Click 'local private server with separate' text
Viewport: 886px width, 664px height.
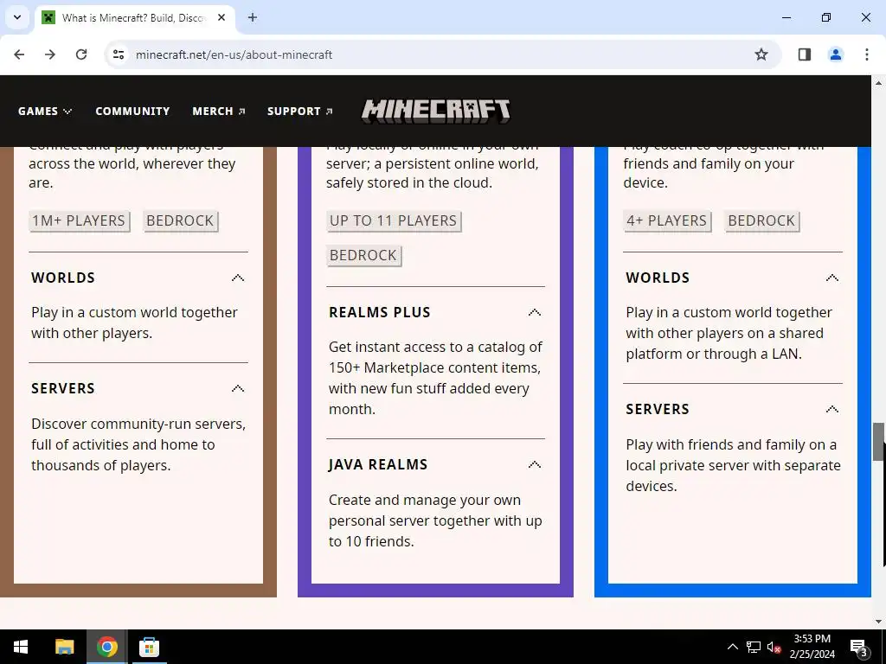[734, 466]
